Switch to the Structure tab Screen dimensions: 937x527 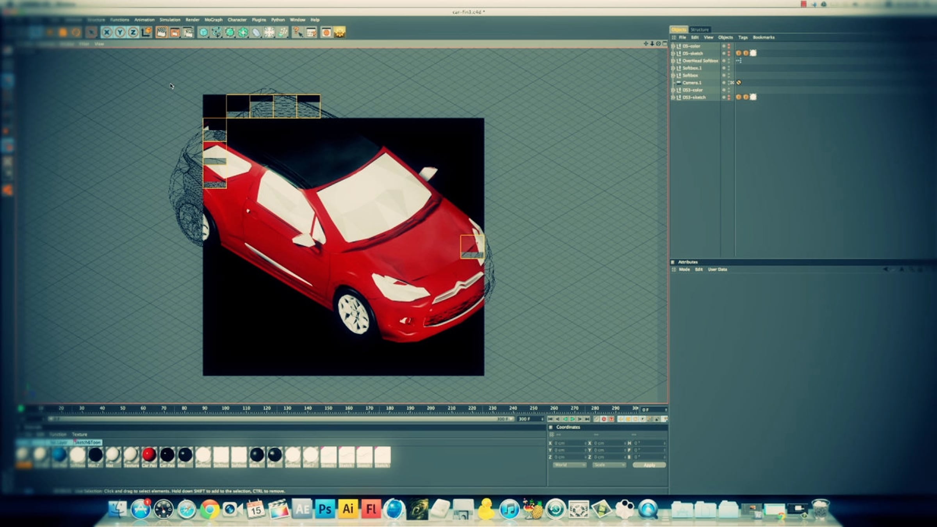699,30
